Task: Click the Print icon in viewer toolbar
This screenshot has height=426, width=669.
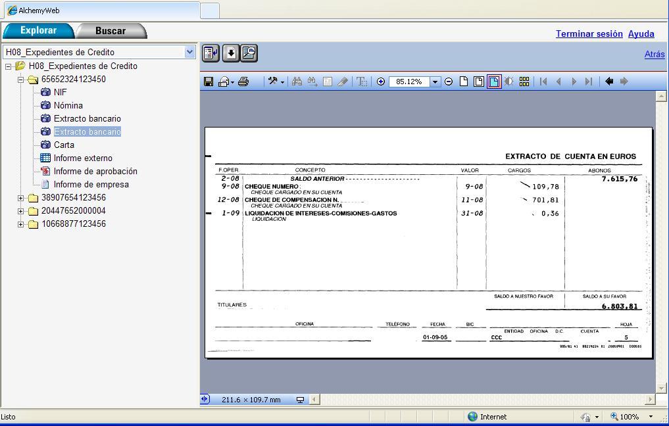Action: pos(243,82)
